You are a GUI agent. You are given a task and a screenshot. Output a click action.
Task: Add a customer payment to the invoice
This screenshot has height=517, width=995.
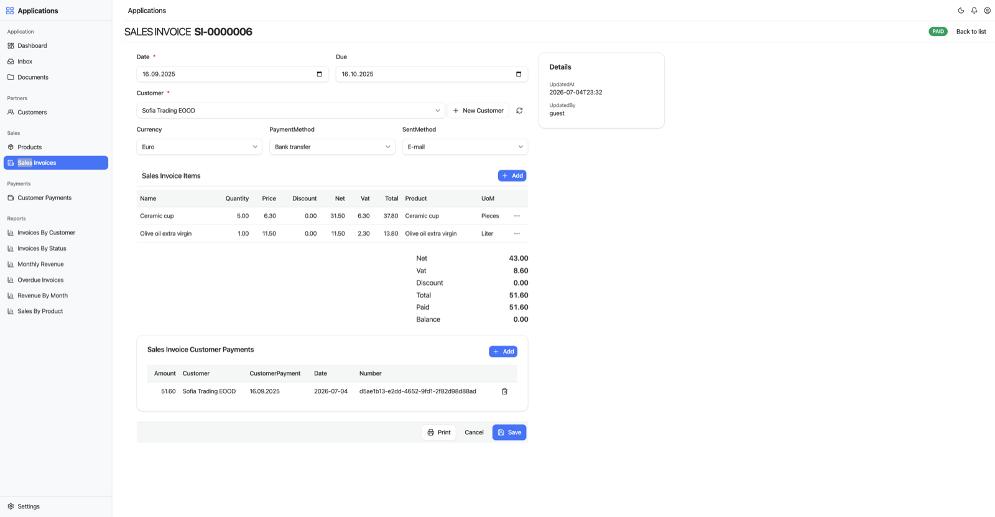pyautogui.click(x=503, y=352)
